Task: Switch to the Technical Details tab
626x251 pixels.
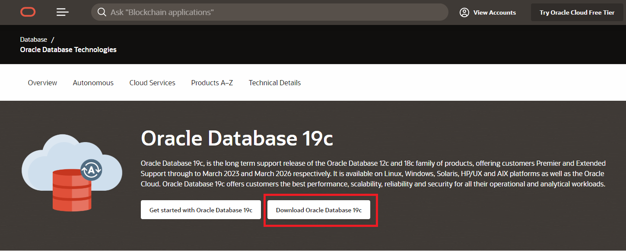Action: [275, 83]
